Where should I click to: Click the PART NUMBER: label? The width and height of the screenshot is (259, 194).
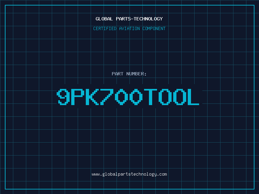[x=129, y=74]
